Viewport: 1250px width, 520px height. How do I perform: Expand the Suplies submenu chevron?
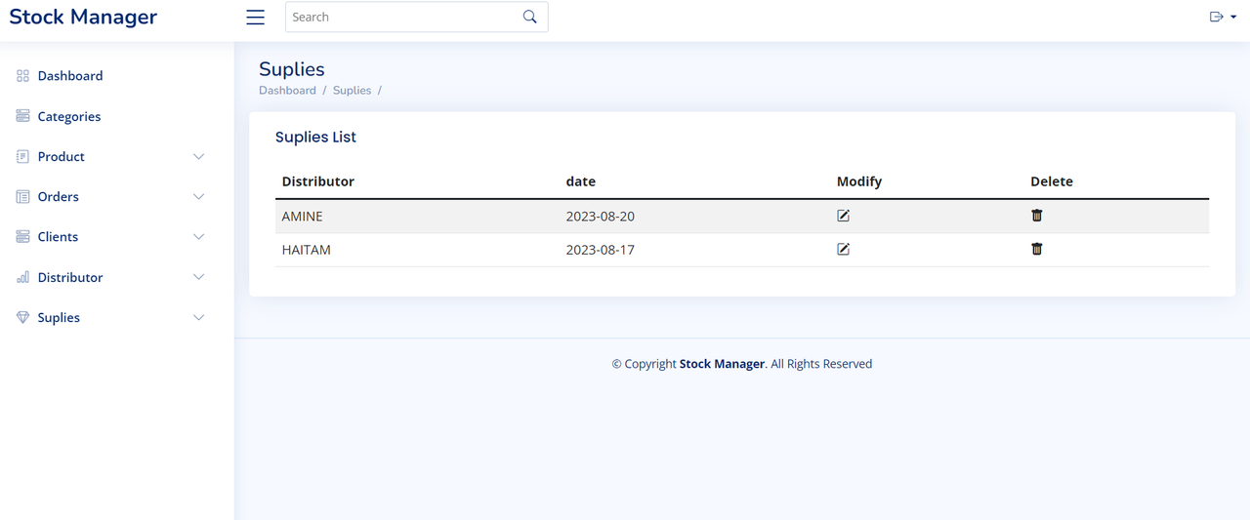[x=199, y=318]
